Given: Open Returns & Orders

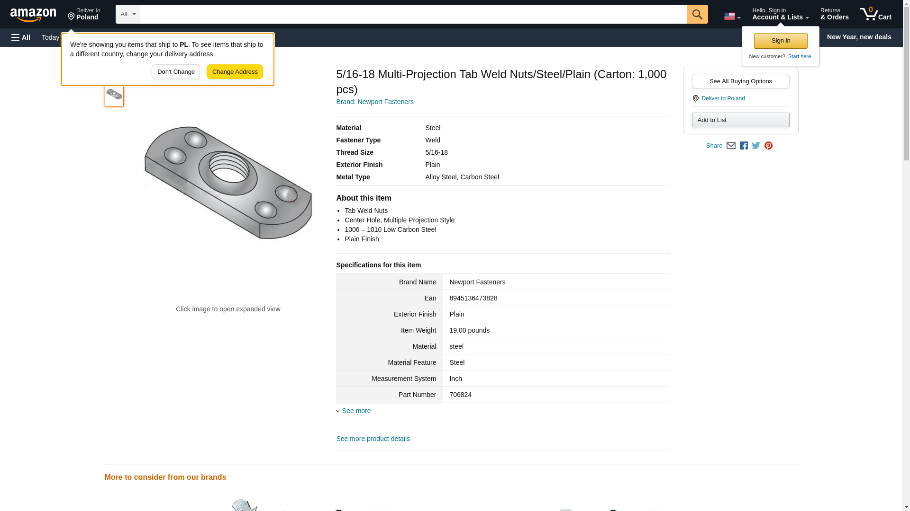Looking at the screenshot, I should coord(834,14).
